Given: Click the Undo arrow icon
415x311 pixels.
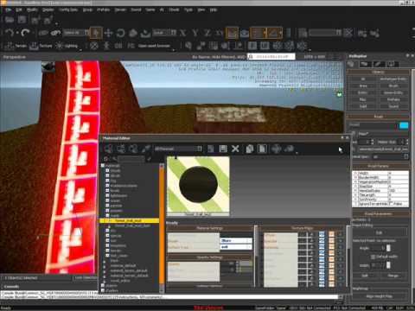Looking at the screenshot, I should 10,33.
